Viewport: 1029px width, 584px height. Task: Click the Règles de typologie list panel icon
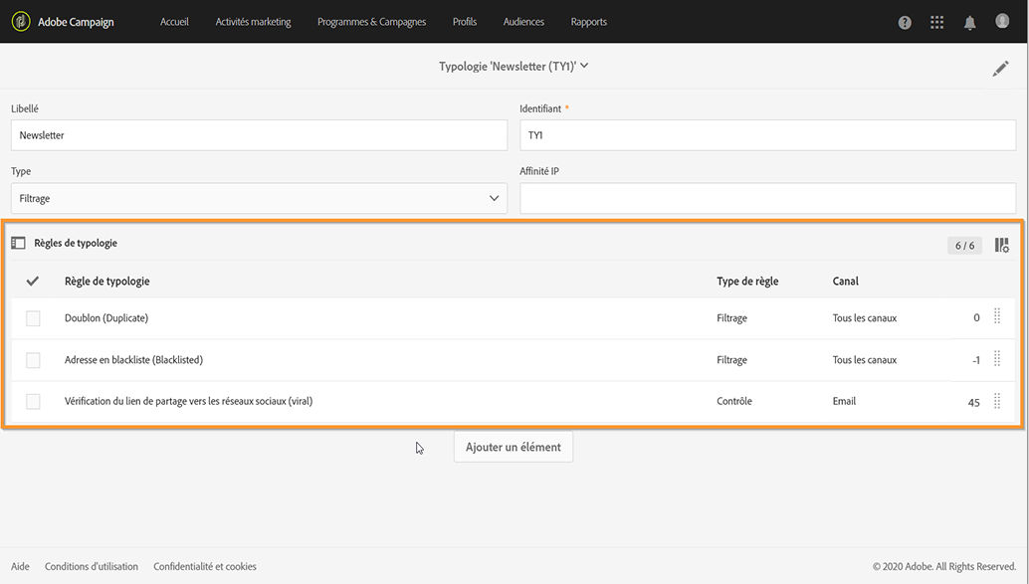(x=18, y=243)
